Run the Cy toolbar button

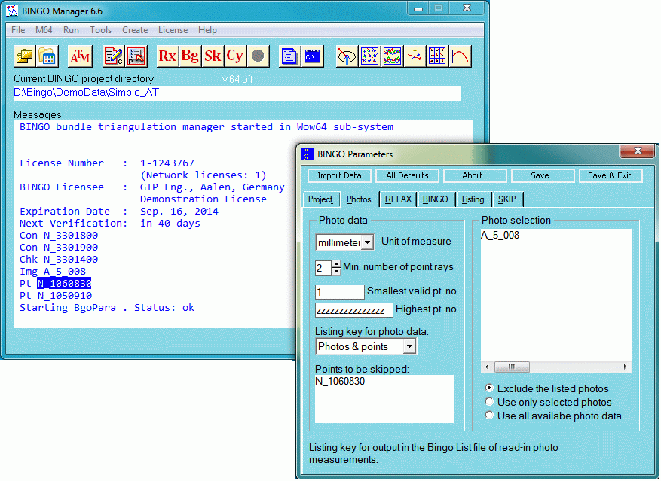235,56
